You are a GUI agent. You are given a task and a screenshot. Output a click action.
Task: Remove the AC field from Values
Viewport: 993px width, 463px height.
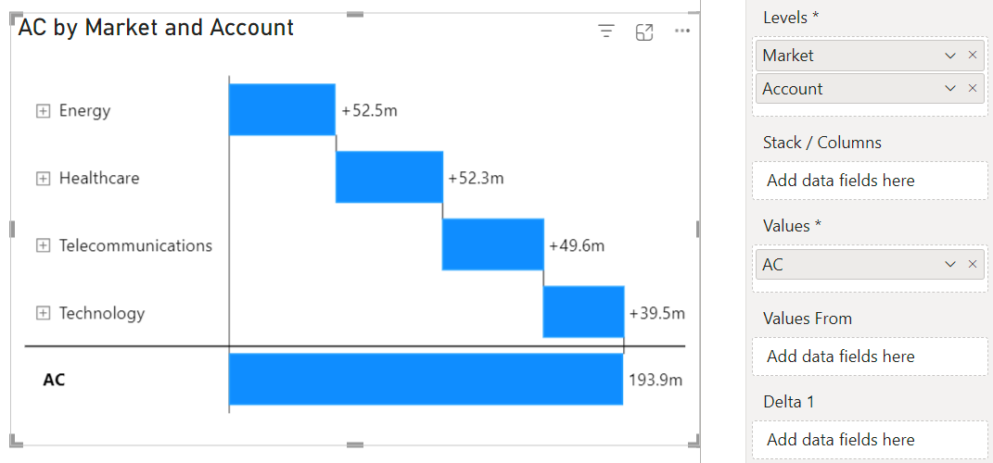point(973,265)
